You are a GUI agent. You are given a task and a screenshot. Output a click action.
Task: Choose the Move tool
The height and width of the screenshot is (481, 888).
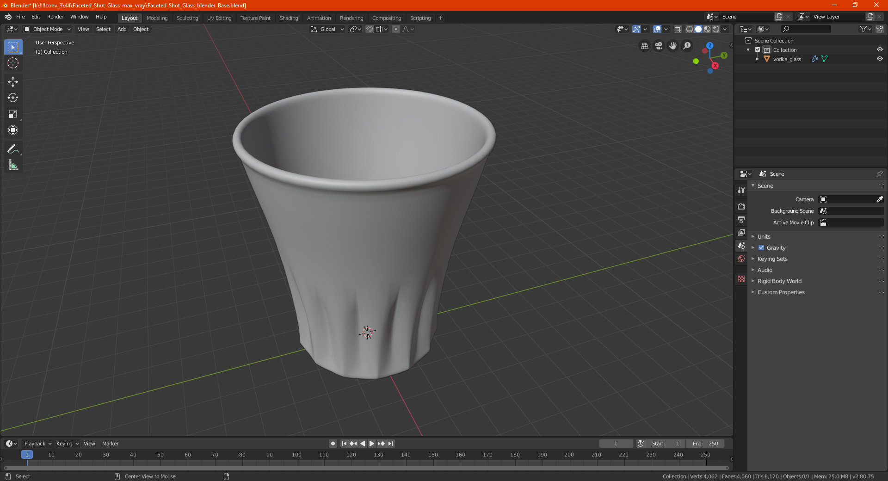(x=13, y=82)
